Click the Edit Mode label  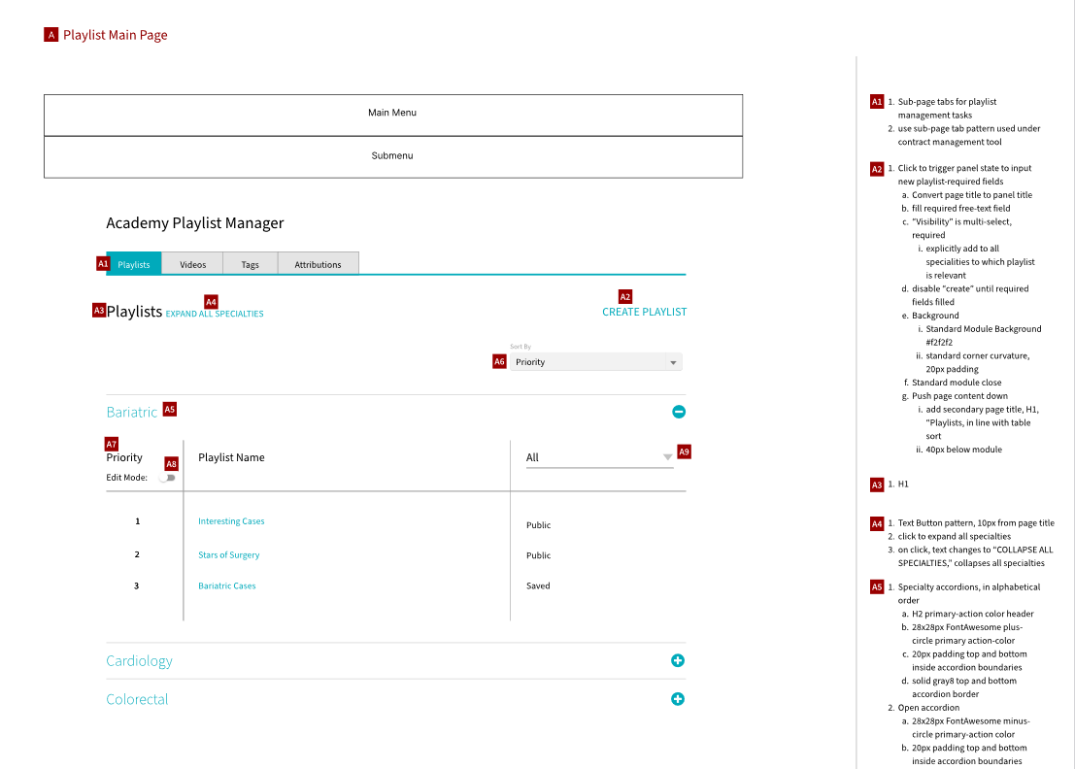[127, 478]
